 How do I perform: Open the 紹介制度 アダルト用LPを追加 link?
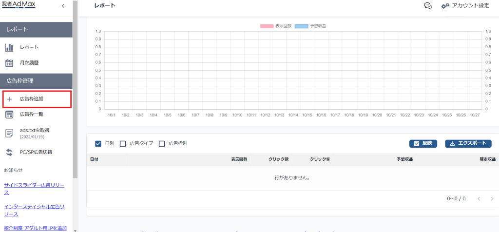click(x=35, y=228)
